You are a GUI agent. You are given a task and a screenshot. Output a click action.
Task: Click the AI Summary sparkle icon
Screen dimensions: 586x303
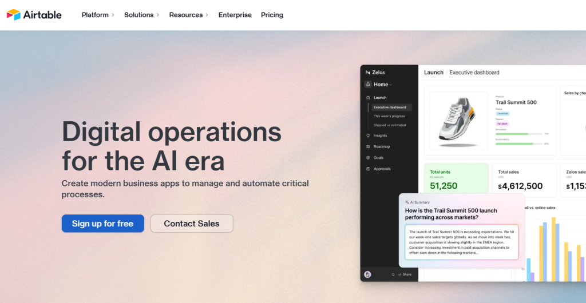click(x=407, y=202)
